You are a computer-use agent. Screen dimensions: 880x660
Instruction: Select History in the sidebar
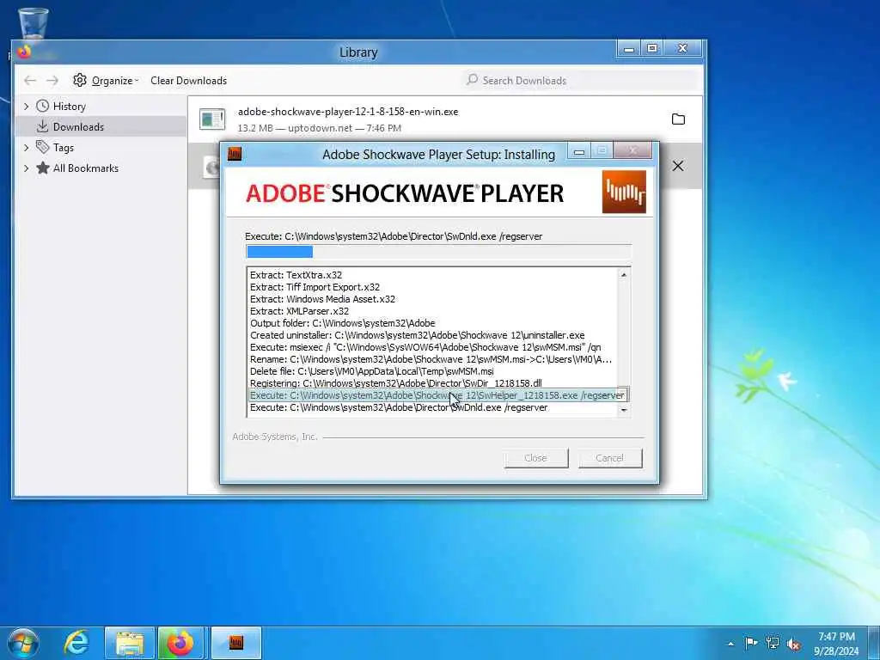click(x=69, y=106)
